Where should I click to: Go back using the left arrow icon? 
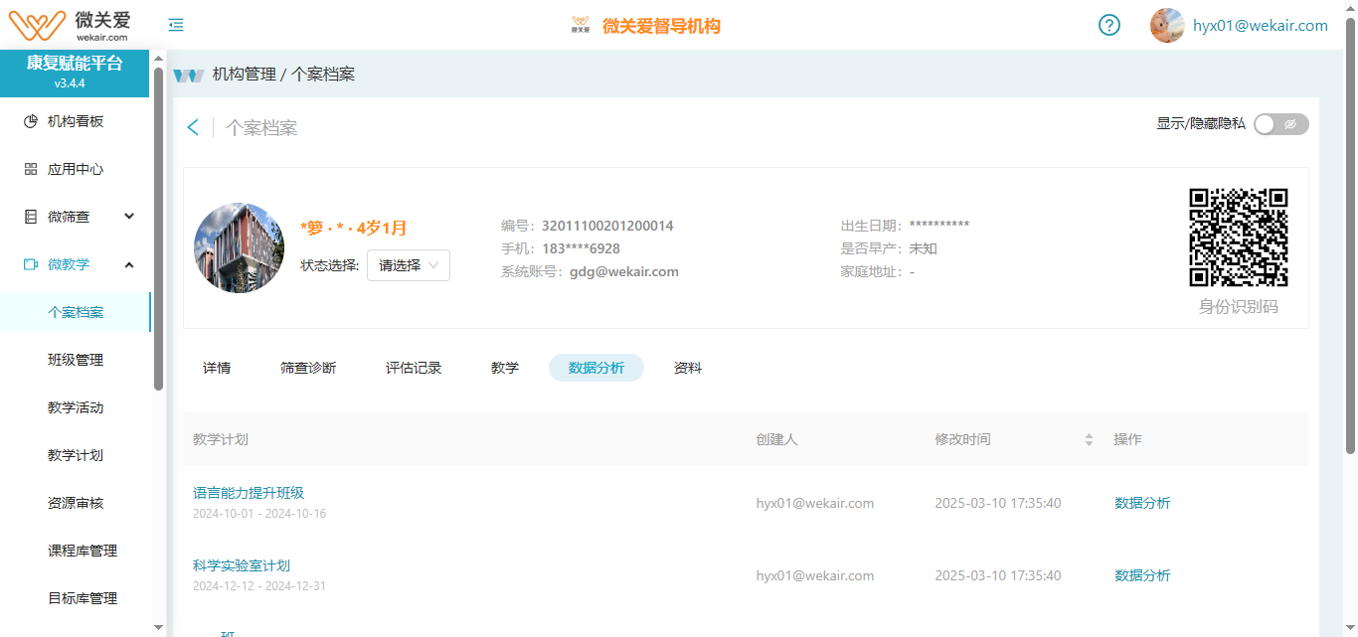pos(193,127)
